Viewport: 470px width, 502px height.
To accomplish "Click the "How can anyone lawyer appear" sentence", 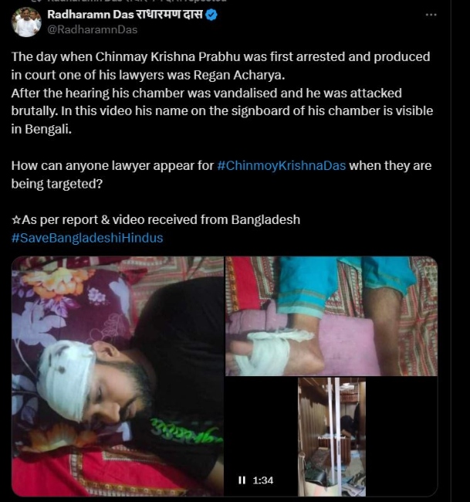I will point(221,175).
